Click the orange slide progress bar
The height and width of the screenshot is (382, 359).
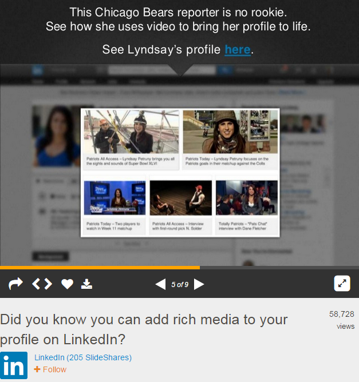coord(100,267)
